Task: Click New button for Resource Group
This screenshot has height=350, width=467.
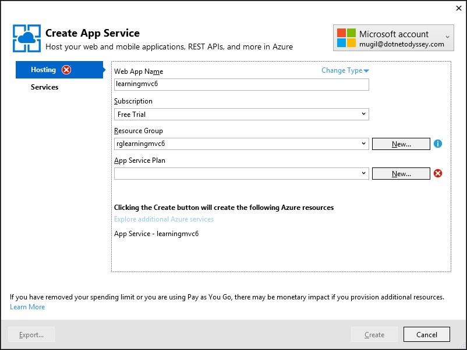Action: [x=401, y=144]
